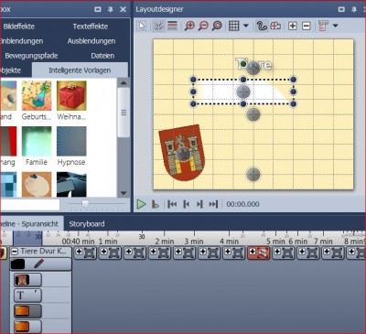Click the Bewegungspfade button
Viewport: 366px width, 334px height.
point(31,56)
